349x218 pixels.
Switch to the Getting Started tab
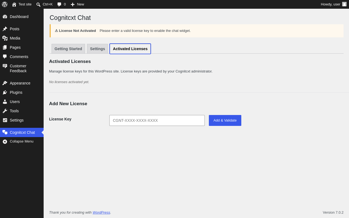[68, 49]
